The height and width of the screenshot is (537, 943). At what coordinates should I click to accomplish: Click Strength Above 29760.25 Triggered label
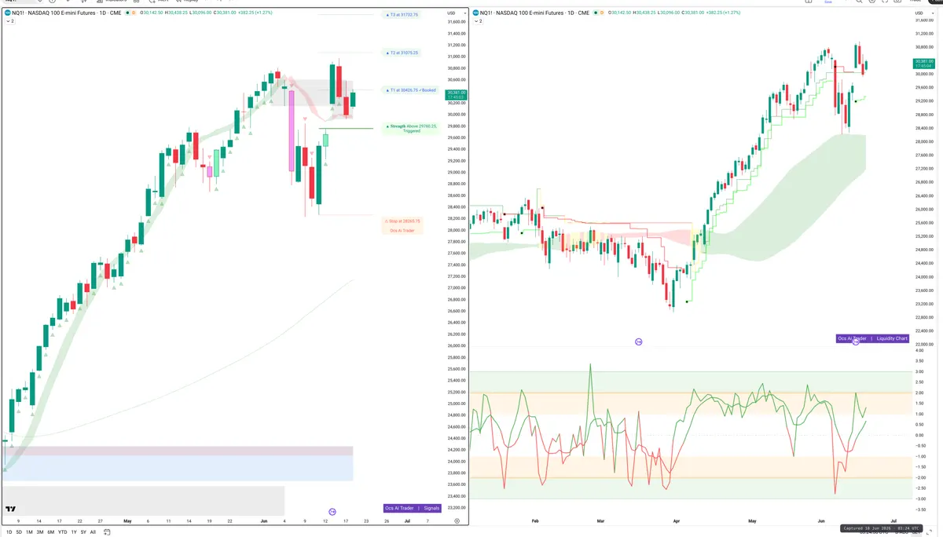click(x=413, y=128)
